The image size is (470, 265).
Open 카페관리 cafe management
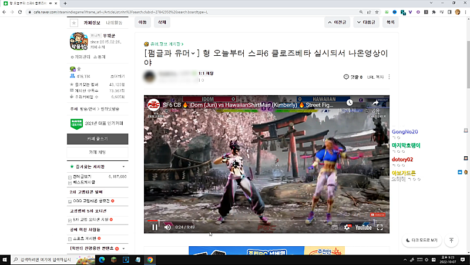[80, 57]
